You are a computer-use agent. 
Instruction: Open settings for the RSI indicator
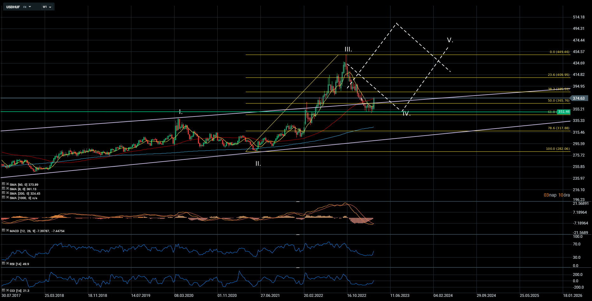tap(3, 264)
